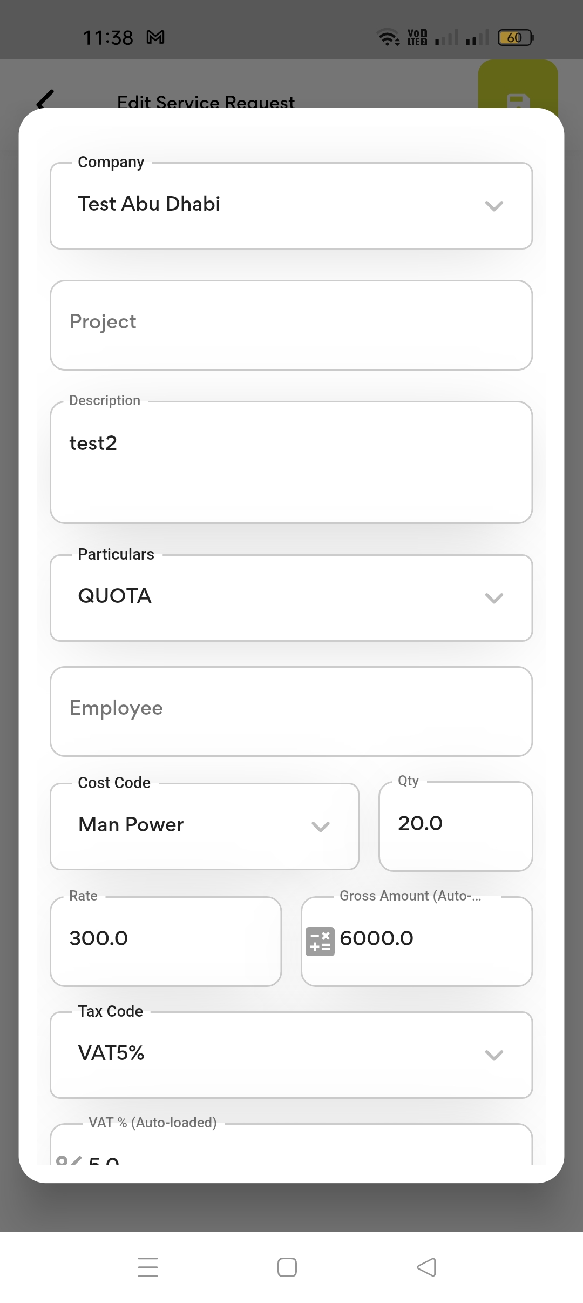583x1303 pixels.
Task: Expand the Company dropdown chevron
Action: pyautogui.click(x=494, y=206)
